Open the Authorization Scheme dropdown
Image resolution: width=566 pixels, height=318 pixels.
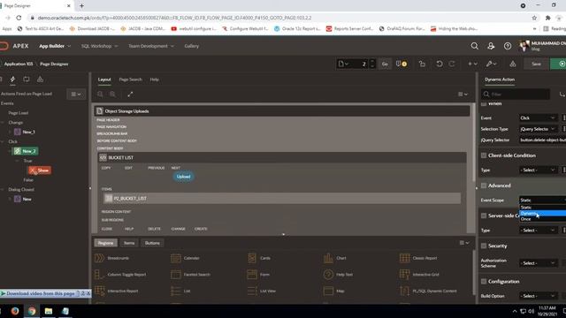coord(538,263)
